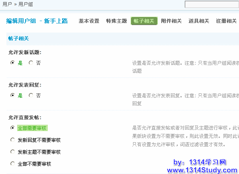
Task: Click the blue 帖子相关 section header
Action: (18, 39)
